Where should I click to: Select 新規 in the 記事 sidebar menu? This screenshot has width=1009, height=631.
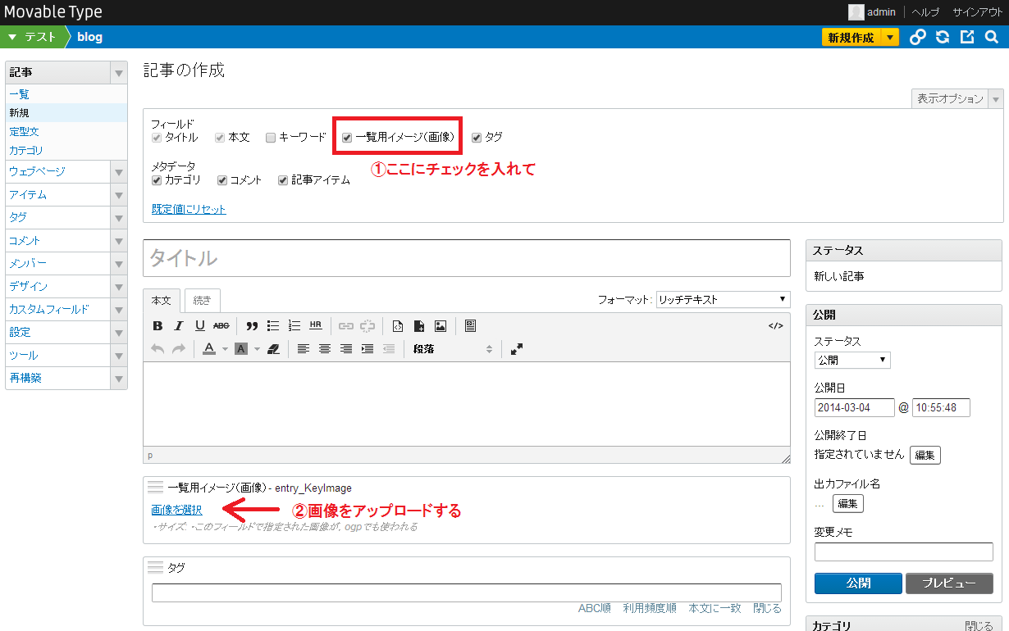pos(19,112)
